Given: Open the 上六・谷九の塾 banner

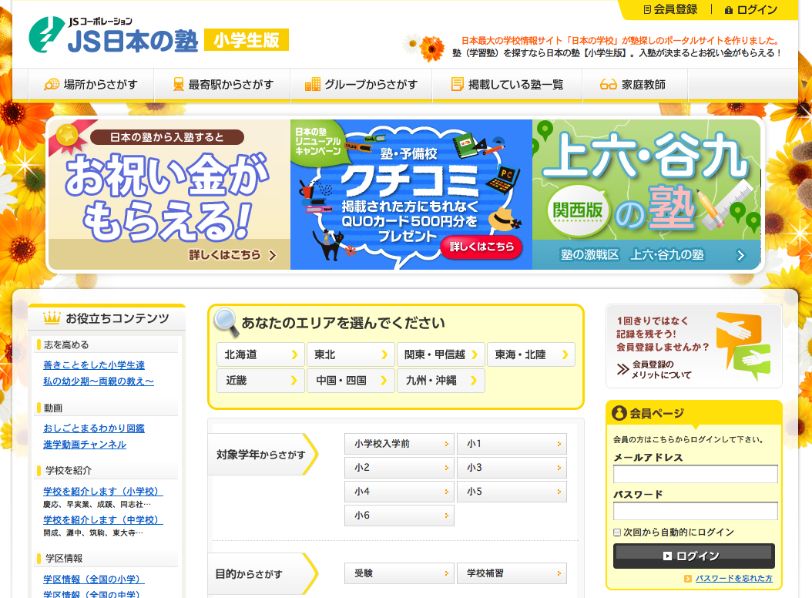Looking at the screenshot, I should [646, 194].
